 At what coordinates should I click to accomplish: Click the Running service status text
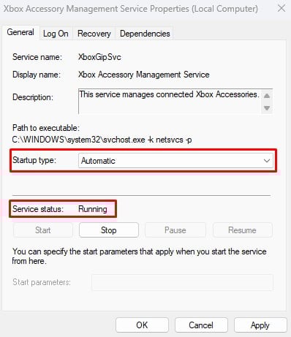tap(93, 209)
